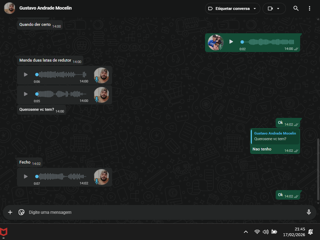The width and height of the screenshot is (320, 240).
Task: Open the notifications bell in taskbar
Action: [x=310, y=232]
